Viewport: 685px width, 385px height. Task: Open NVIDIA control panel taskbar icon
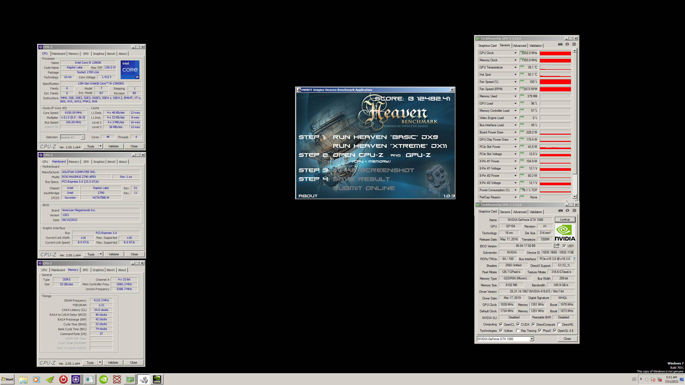(157, 379)
